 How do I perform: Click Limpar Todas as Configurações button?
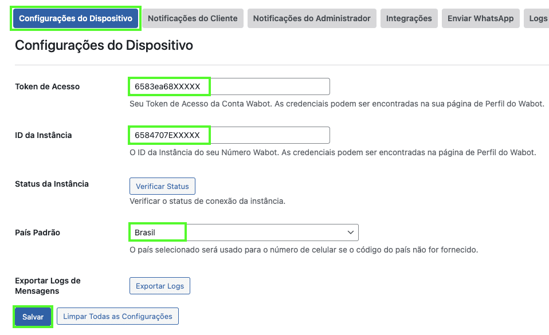(117, 316)
